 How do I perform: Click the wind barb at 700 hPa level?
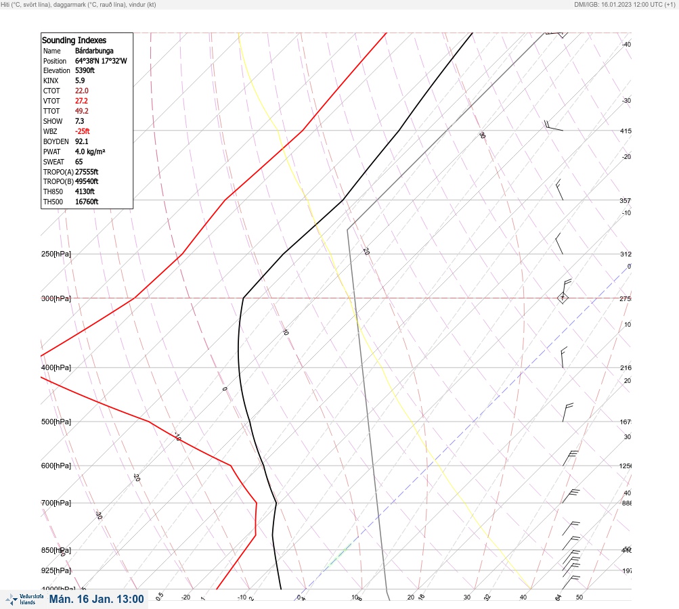[571, 496]
